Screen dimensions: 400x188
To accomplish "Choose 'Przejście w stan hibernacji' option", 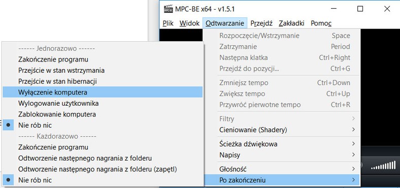I will point(103,81).
